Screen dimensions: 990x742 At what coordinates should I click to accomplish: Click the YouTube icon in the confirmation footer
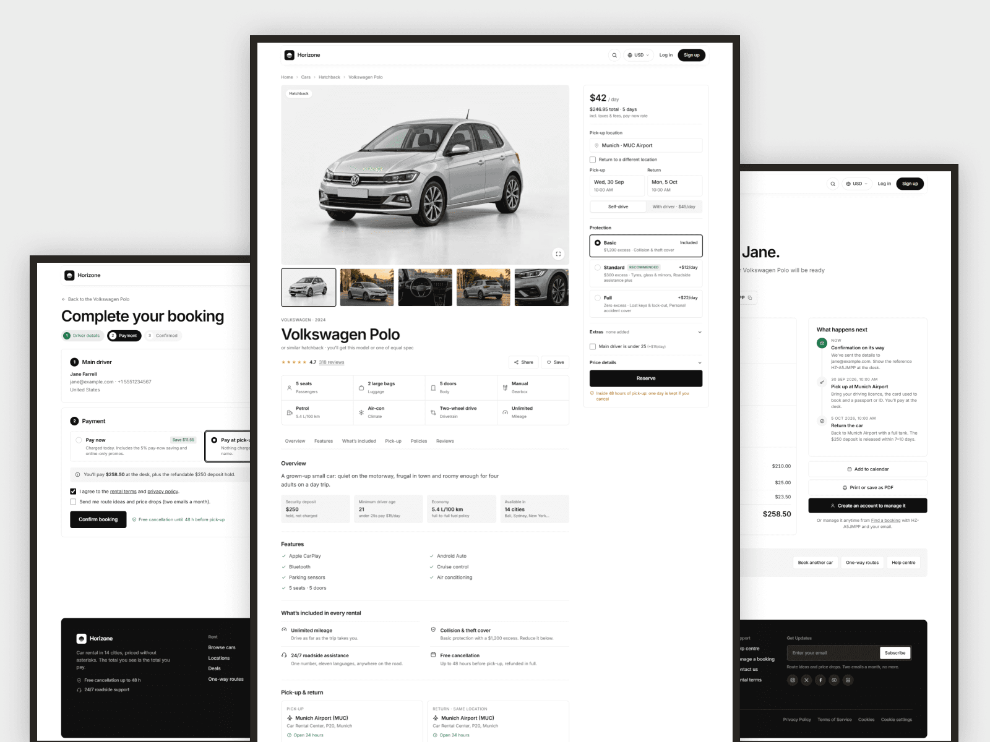[x=834, y=680]
